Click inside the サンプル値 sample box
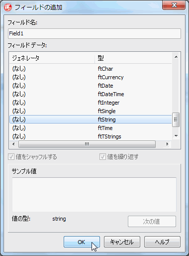 (94, 195)
